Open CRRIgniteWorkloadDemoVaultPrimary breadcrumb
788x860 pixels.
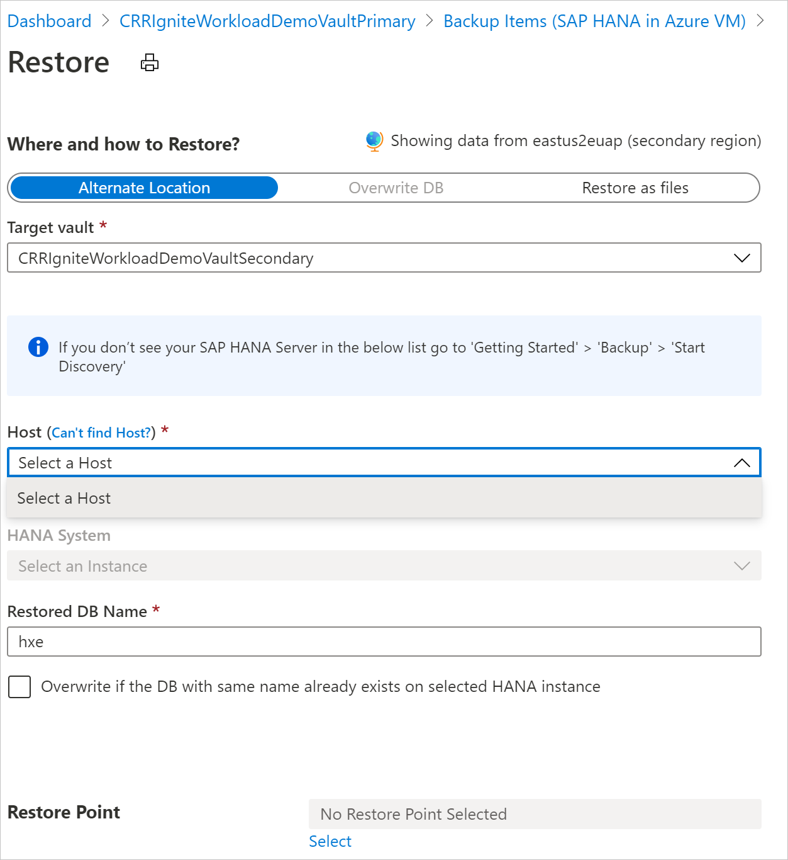[x=267, y=21]
